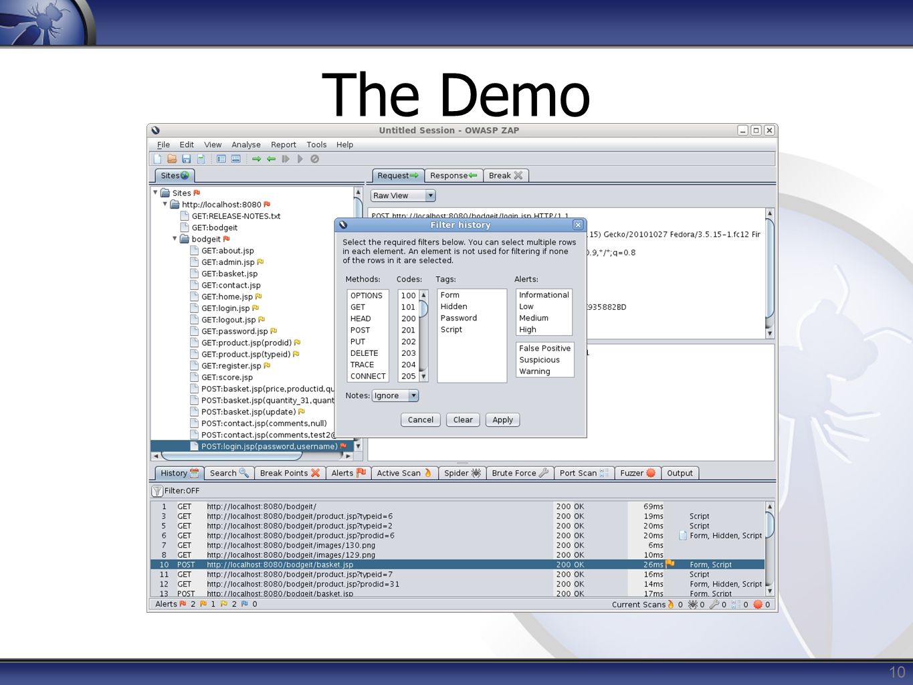Viewport: 913px width, 685px height.
Task: Click the Codes list vertical scrollbar thumb
Action: (423, 309)
